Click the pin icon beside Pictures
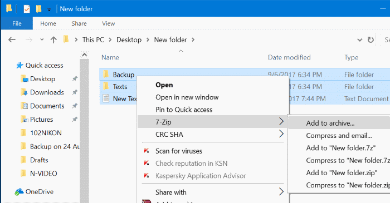The width and height of the screenshot is (390, 203). (75, 120)
